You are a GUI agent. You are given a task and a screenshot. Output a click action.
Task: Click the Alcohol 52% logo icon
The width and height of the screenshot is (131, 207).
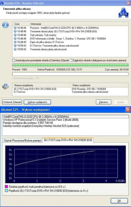click(123, 13)
